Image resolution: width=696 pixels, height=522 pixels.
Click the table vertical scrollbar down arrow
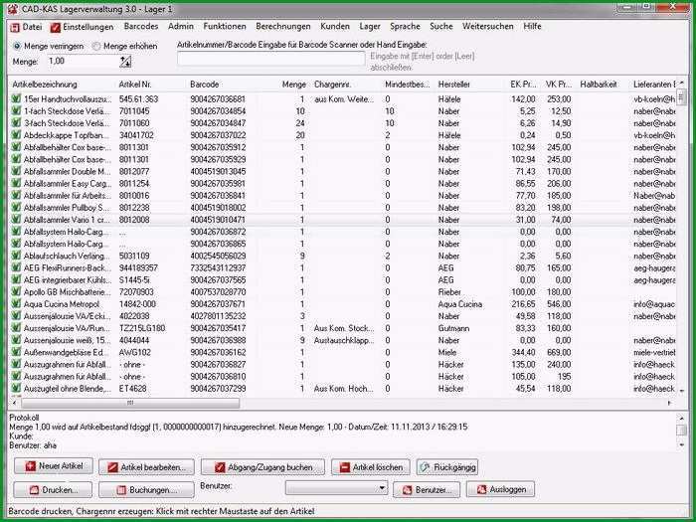(x=681, y=390)
